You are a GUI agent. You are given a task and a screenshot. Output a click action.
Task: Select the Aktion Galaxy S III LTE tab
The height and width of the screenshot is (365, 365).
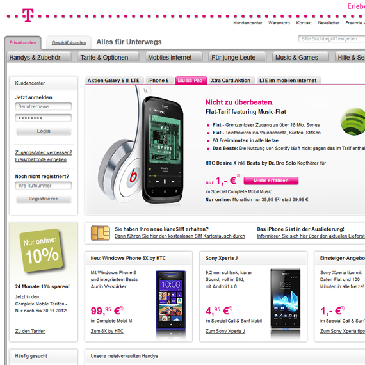(115, 80)
